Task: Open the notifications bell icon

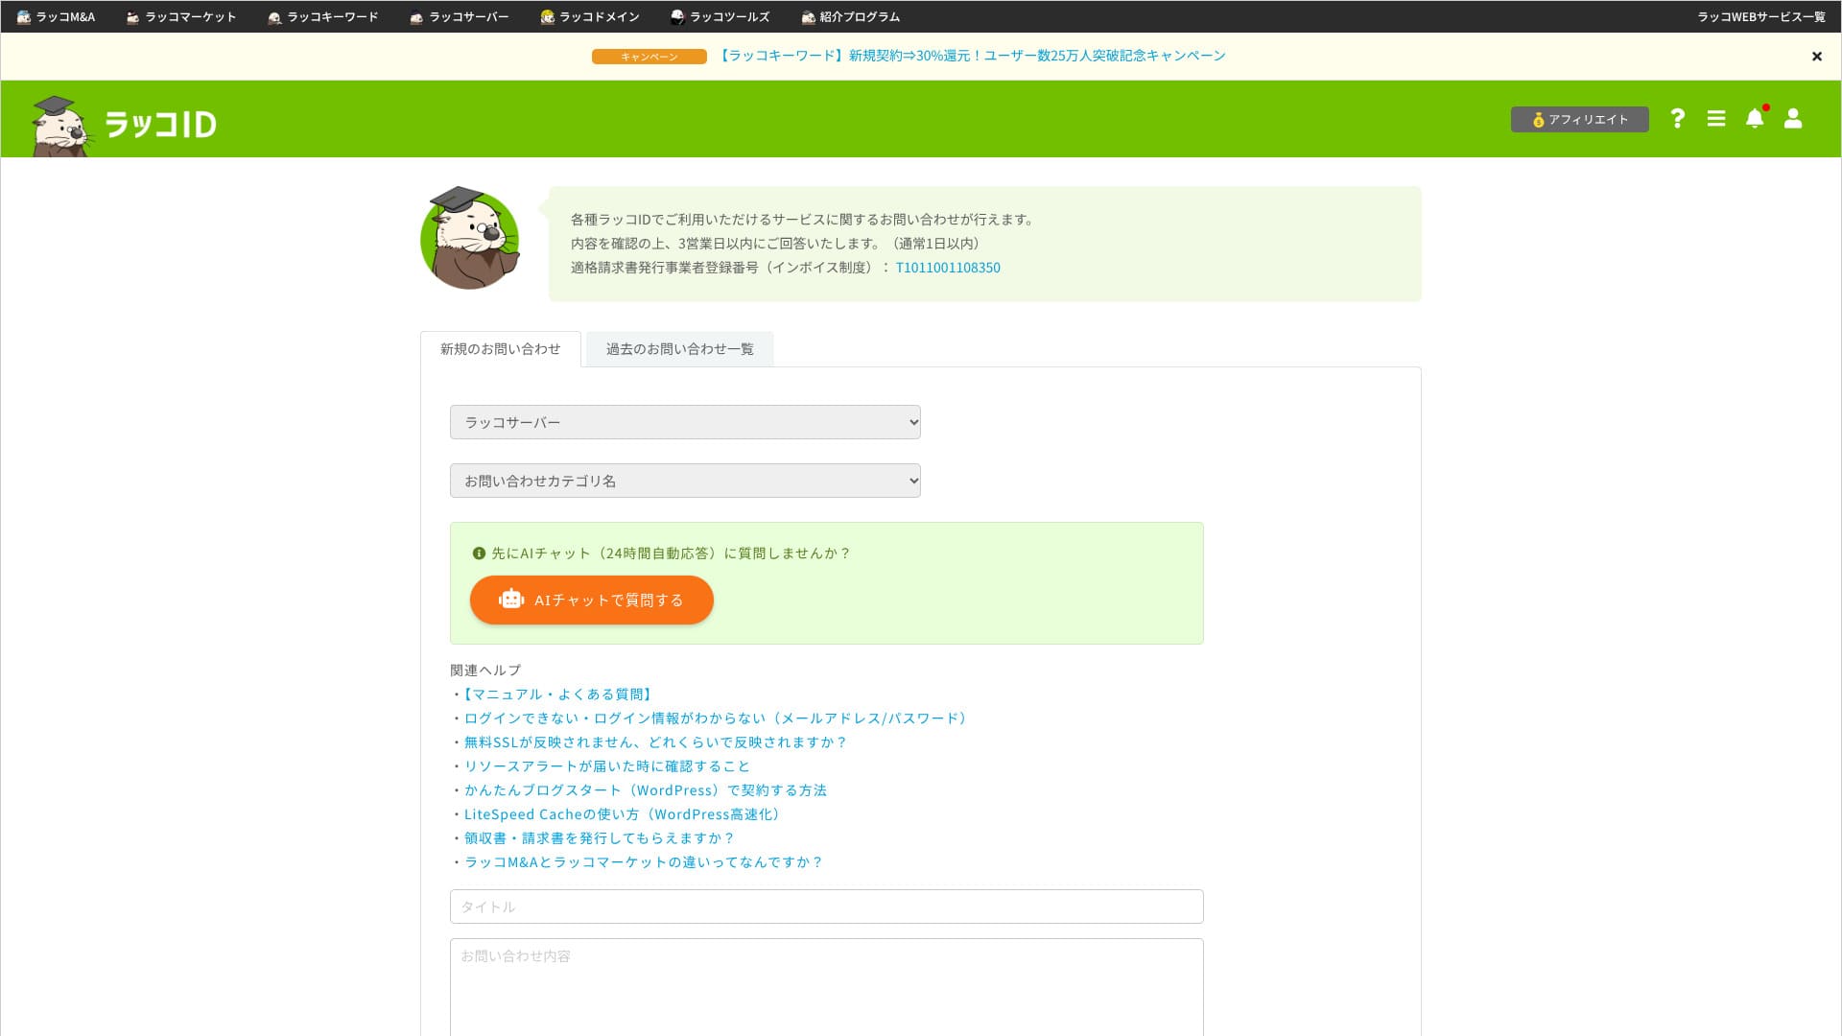Action: tap(1755, 118)
